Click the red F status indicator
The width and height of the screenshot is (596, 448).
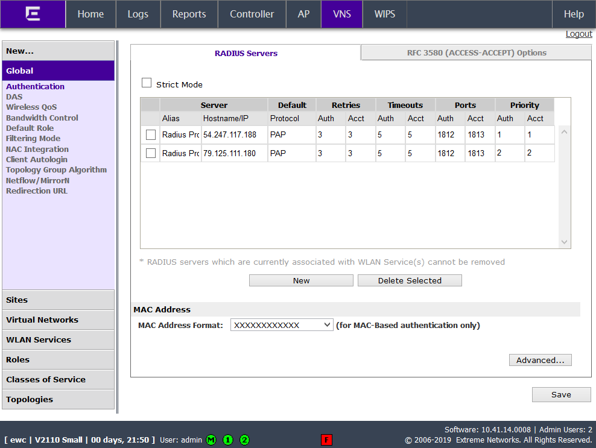326,440
